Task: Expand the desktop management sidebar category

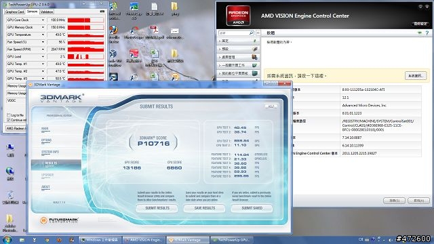Action: 238,57
